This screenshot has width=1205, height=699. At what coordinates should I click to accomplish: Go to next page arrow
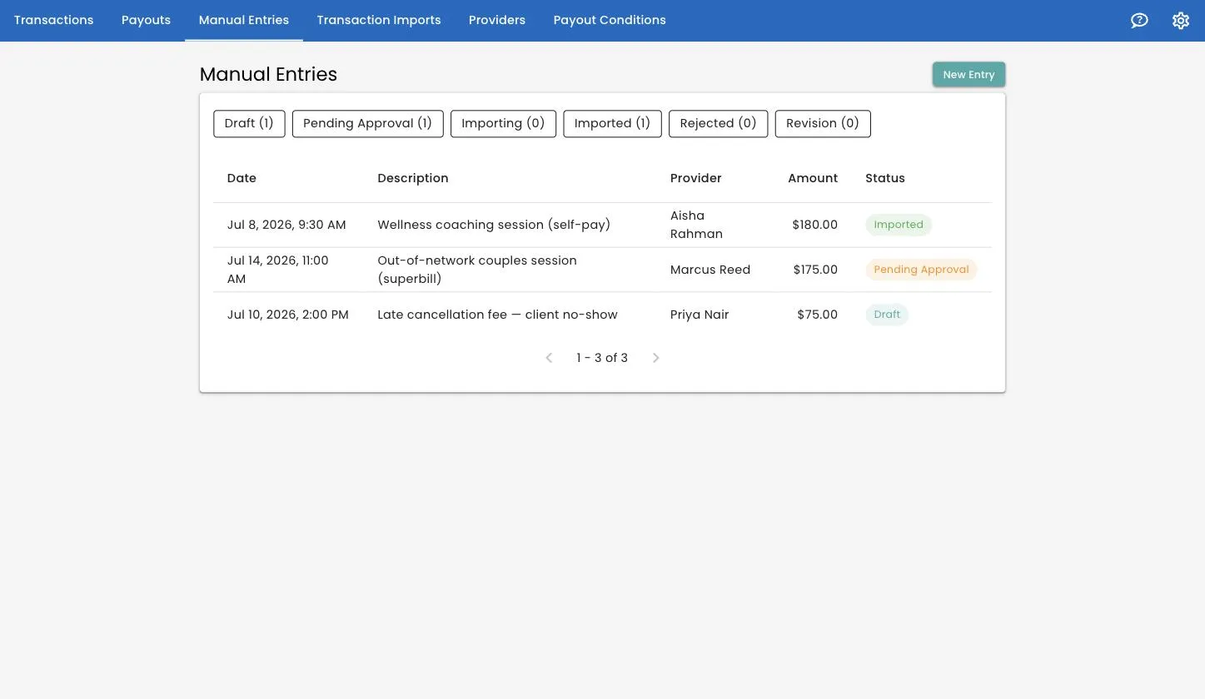coord(655,358)
